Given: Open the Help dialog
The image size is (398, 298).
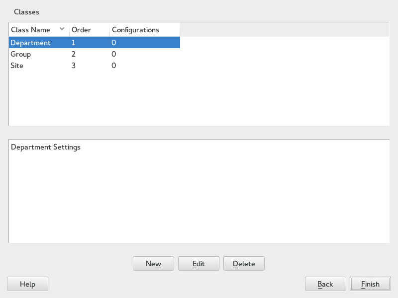Looking at the screenshot, I should tap(27, 284).
